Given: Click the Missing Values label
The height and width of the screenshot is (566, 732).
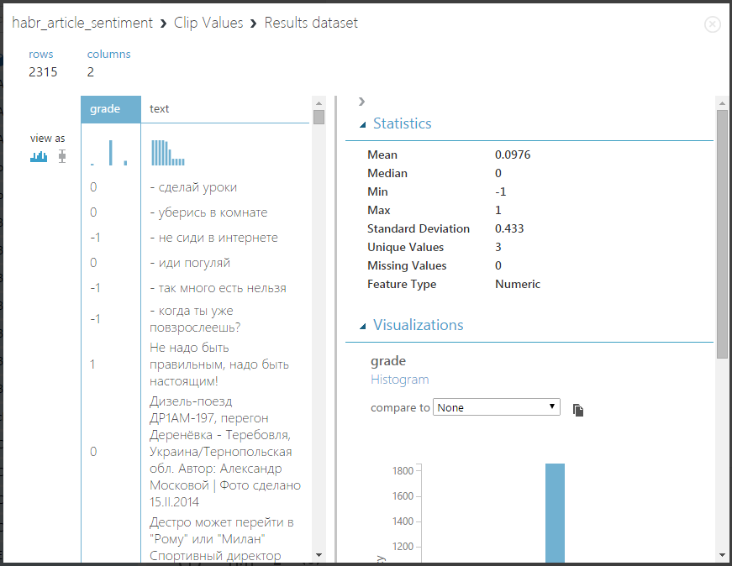Looking at the screenshot, I should click(x=407, y=265).
